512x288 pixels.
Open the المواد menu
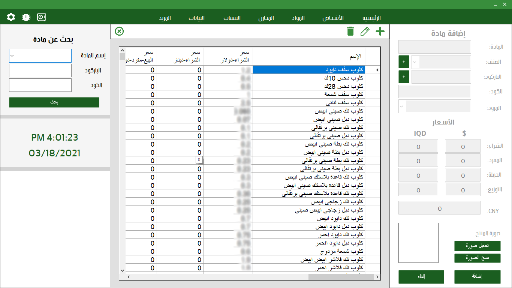point(297,18)
